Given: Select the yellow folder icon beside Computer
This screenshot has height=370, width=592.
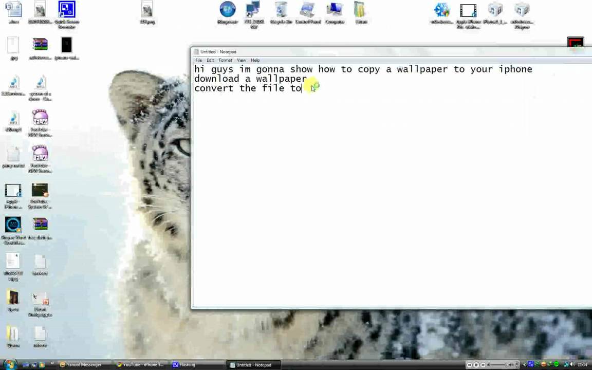Looking at the screenshot, I should pyautogui.click(x=361, y=13).
